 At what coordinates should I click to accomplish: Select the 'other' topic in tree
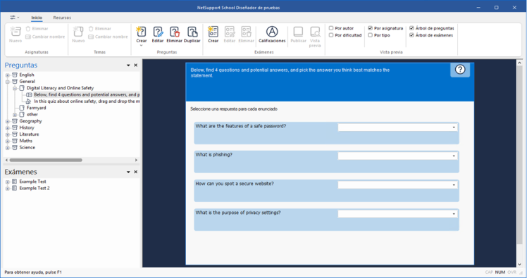tap(32, 115)
